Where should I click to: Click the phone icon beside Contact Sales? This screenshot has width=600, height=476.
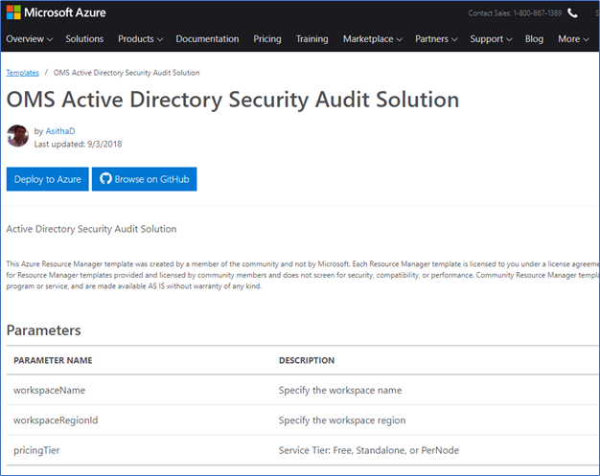click(572, 13)
